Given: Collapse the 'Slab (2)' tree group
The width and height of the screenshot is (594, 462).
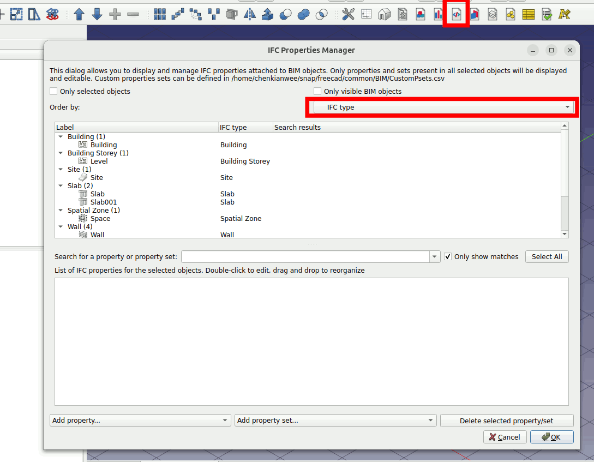Looking at the screenshot, I should click(61, 186).
